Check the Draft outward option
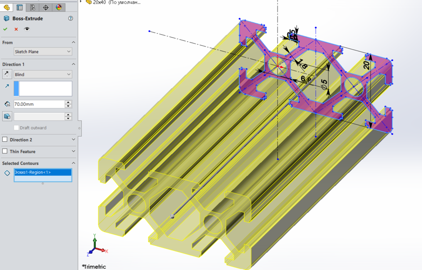 [x=16, y=127]
